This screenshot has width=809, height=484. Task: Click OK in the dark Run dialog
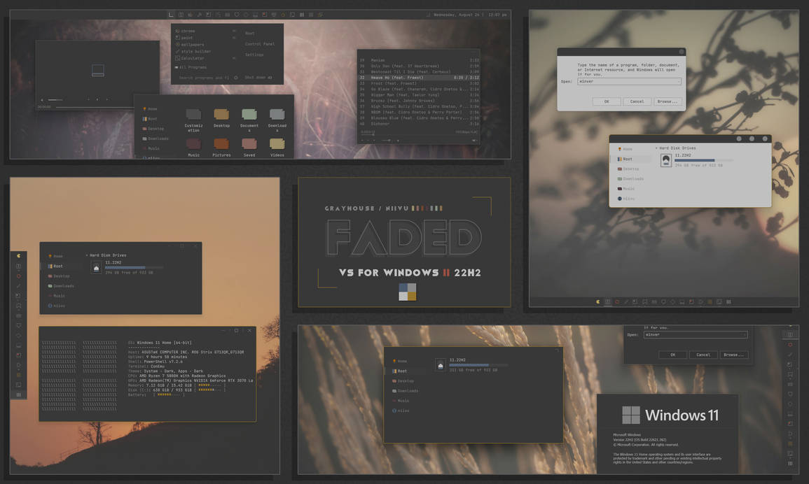(672, 355)
